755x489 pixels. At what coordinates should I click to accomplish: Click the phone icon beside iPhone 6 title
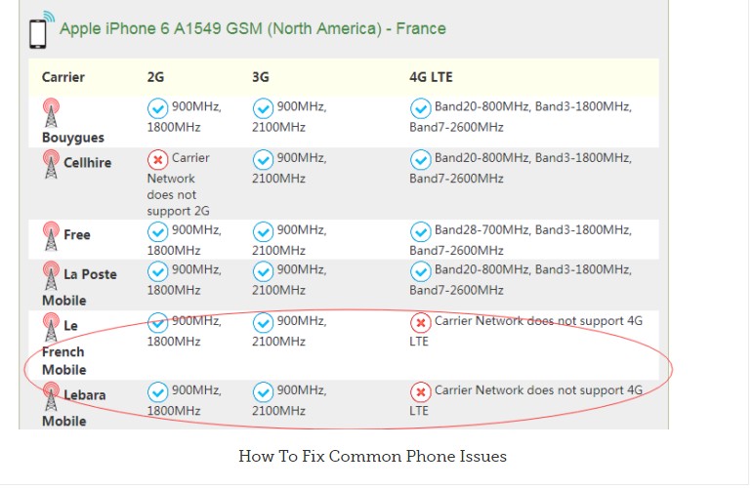[40, 30]
